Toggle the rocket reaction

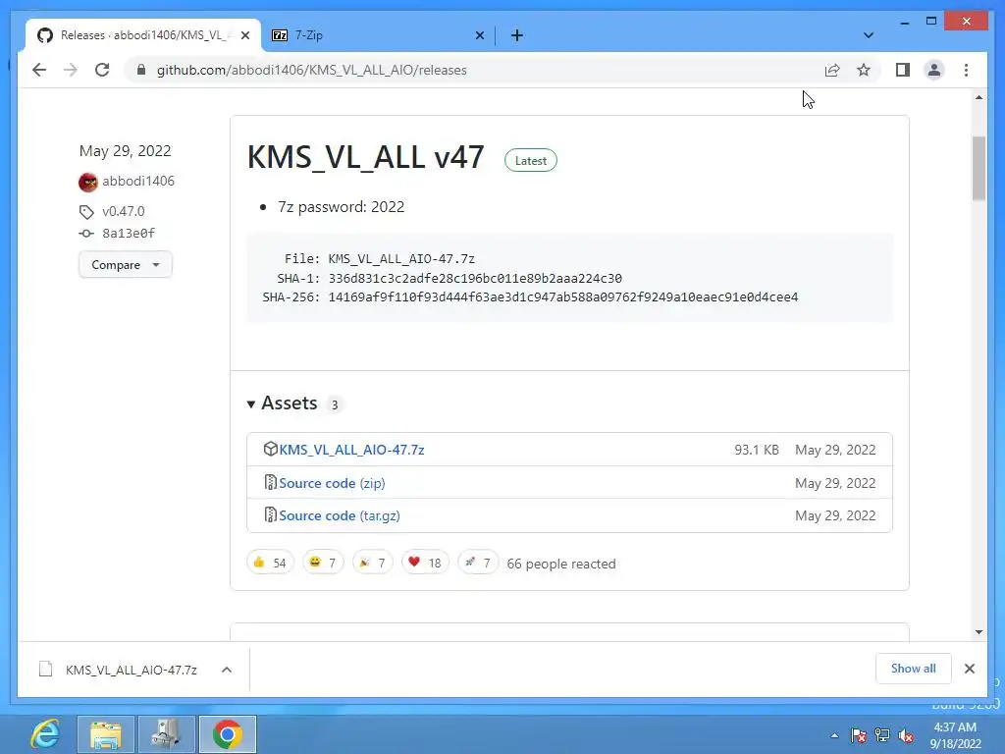[x=478, y=563]
